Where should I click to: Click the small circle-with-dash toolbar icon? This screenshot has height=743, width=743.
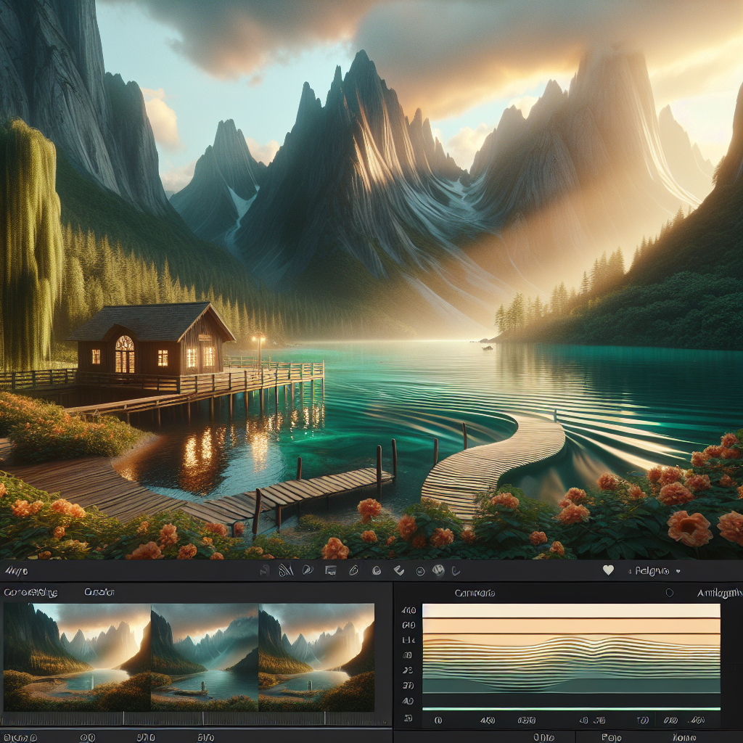tap(420, 572)
